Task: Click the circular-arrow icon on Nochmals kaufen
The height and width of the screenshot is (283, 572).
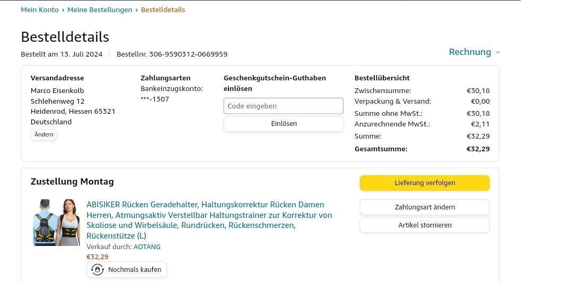Action: (98, 270)
